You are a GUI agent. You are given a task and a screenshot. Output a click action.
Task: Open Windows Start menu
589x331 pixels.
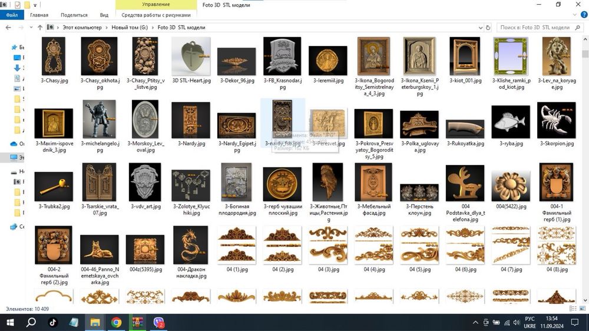coord(11,322)
